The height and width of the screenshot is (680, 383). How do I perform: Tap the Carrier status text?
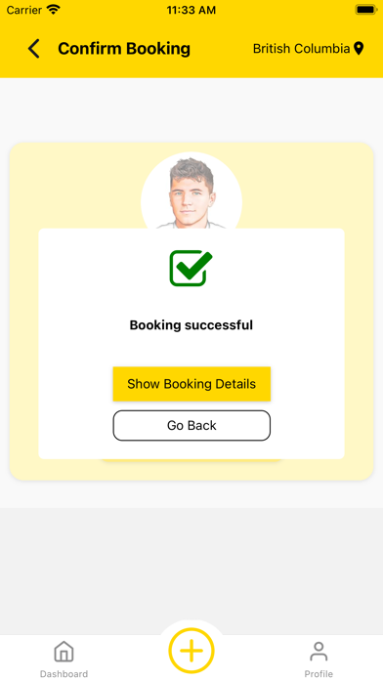point(24,10)
